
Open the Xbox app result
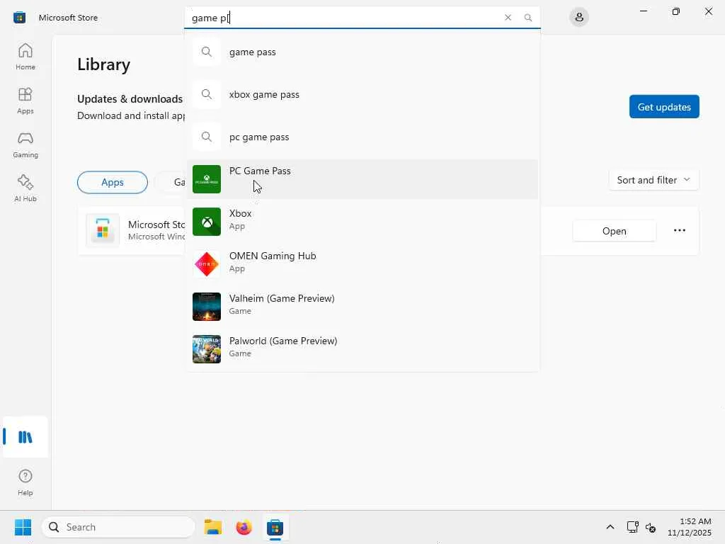pyautogui.click(x=362, y=222)
